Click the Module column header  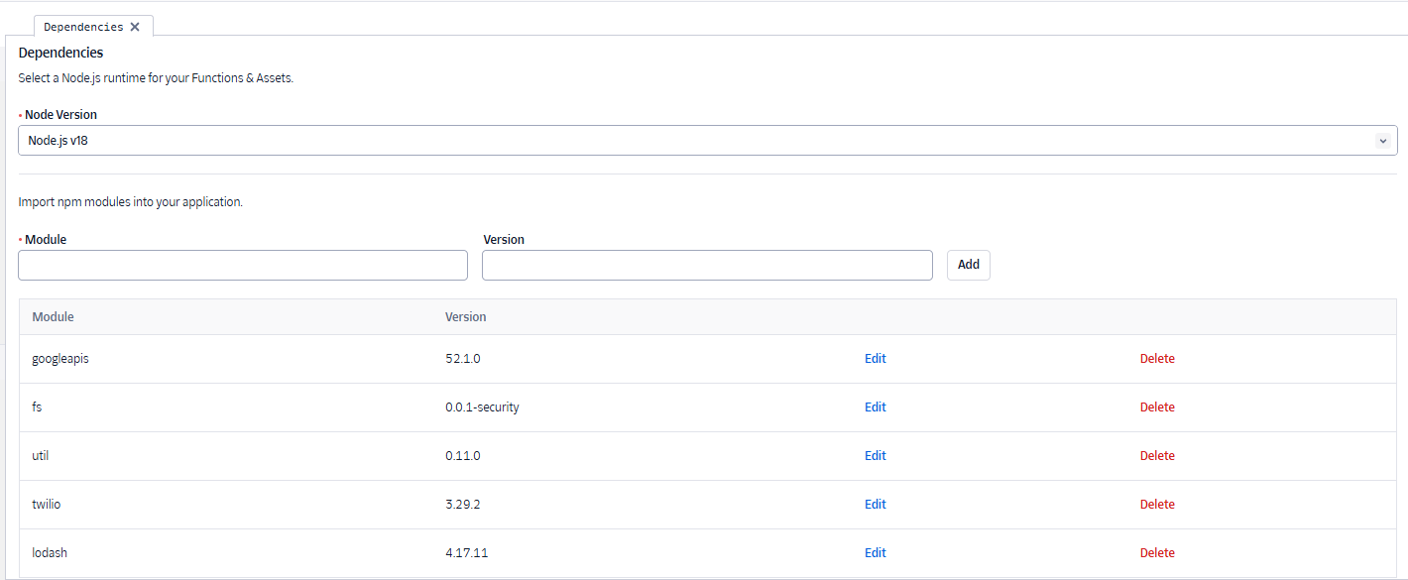point(53,317)
